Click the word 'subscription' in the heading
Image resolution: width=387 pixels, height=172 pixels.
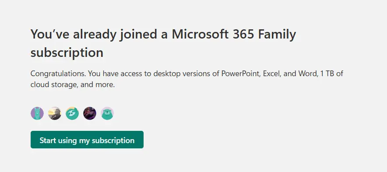click(67, 53)
